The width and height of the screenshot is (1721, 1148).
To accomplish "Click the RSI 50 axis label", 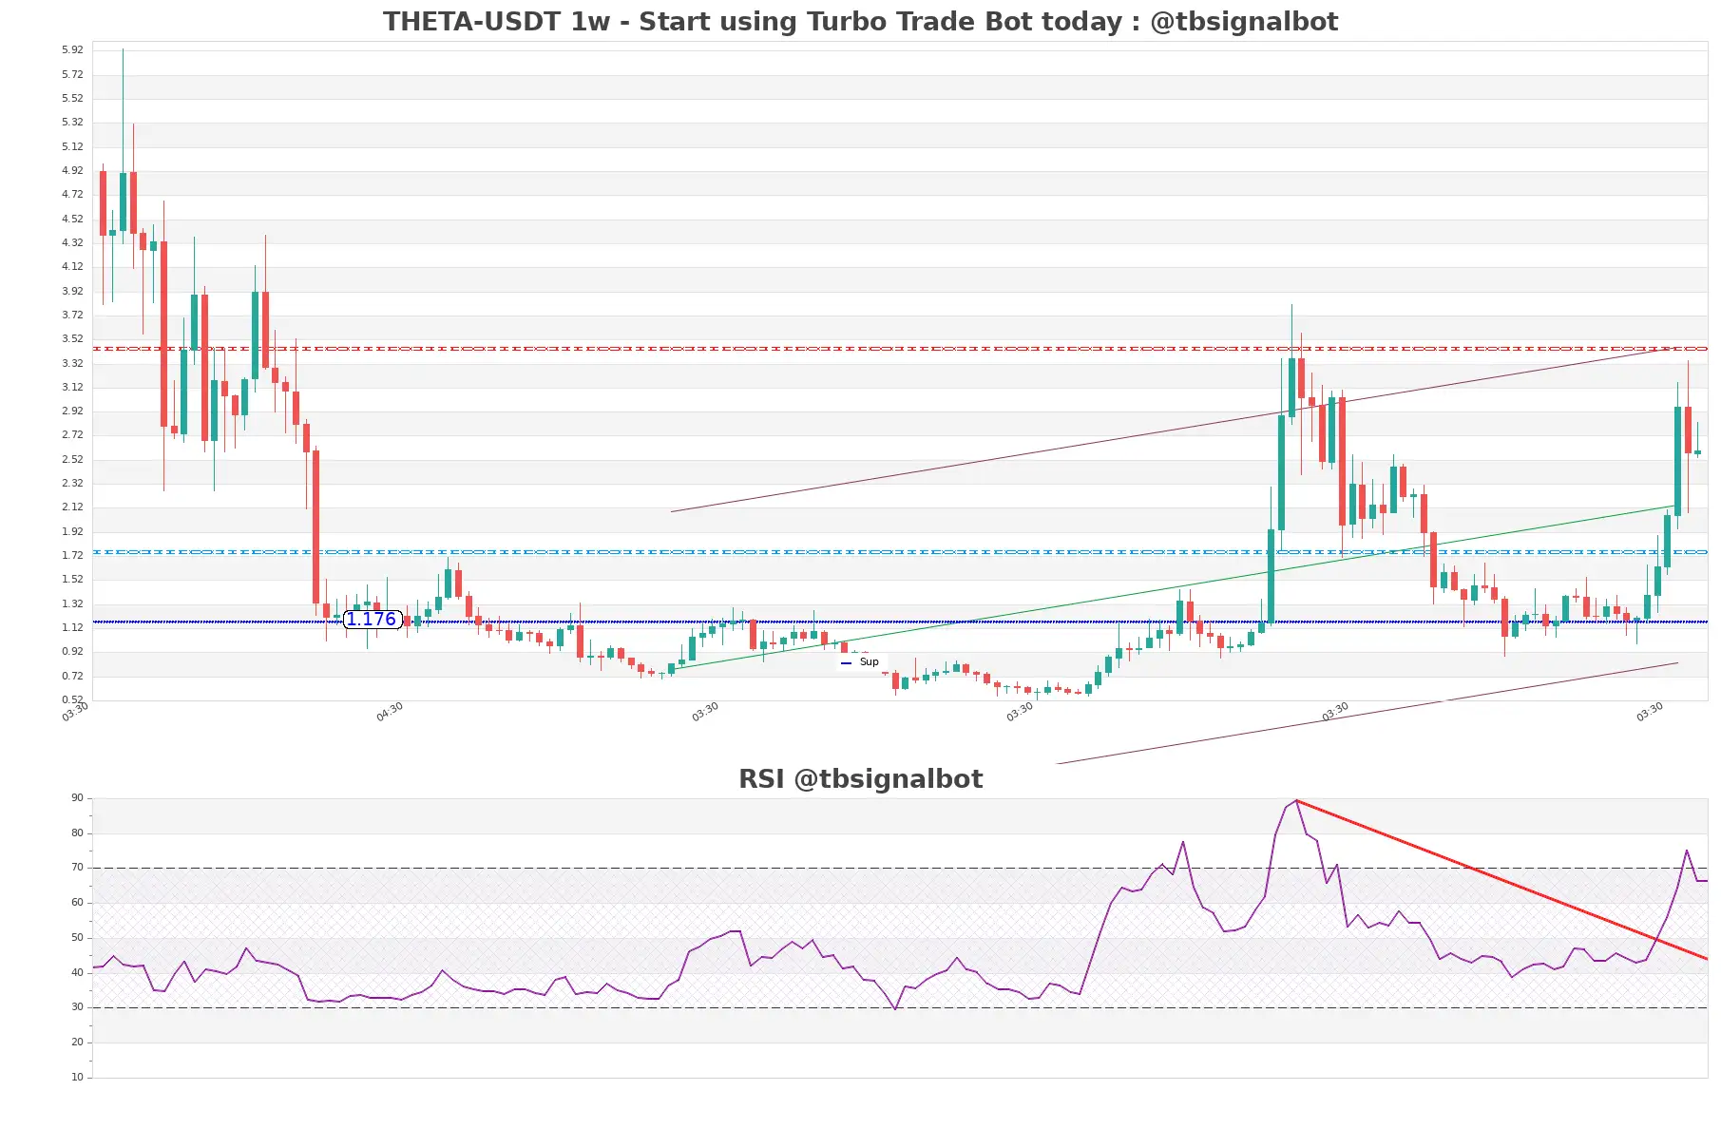I will 77,938.
